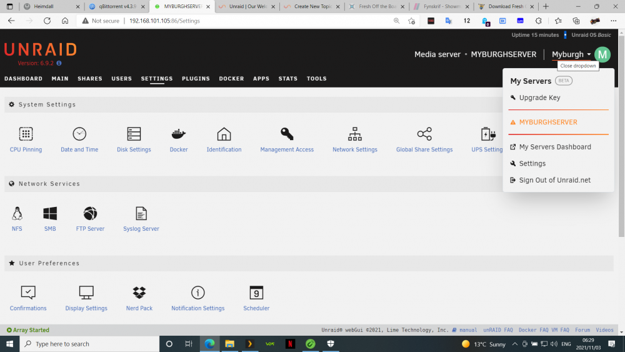Open the Videos footer link

604,330
